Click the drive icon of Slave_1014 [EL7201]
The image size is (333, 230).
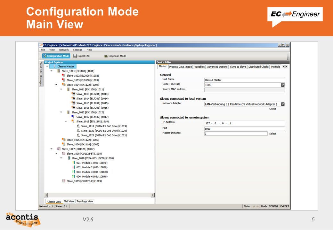click(73, 98)
